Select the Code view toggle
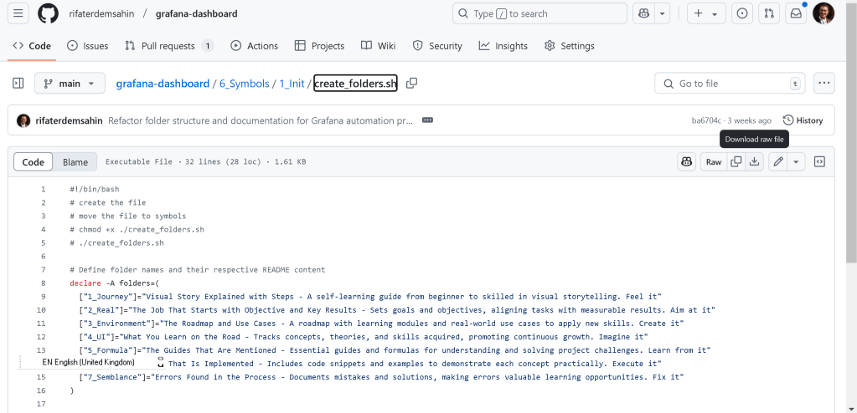This screenshot has height=413, width=857. (33, 162)
